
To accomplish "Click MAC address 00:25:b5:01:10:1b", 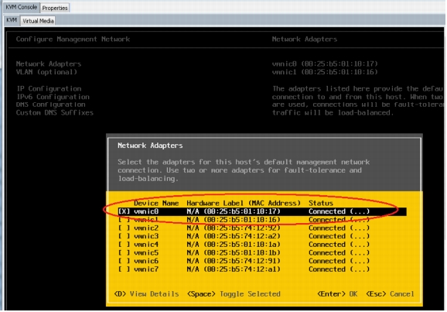I will [242, 253].
